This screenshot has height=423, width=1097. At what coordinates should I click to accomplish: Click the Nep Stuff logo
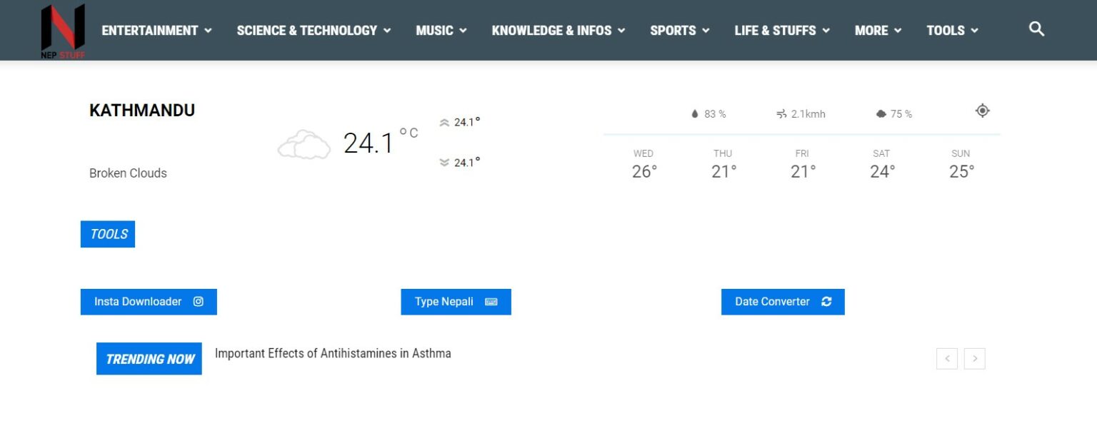click(x=62, y=30)
